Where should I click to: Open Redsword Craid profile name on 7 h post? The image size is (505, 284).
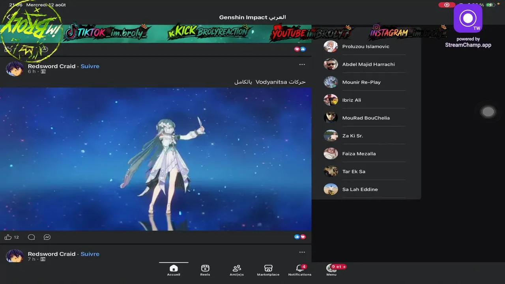(52, 254)
